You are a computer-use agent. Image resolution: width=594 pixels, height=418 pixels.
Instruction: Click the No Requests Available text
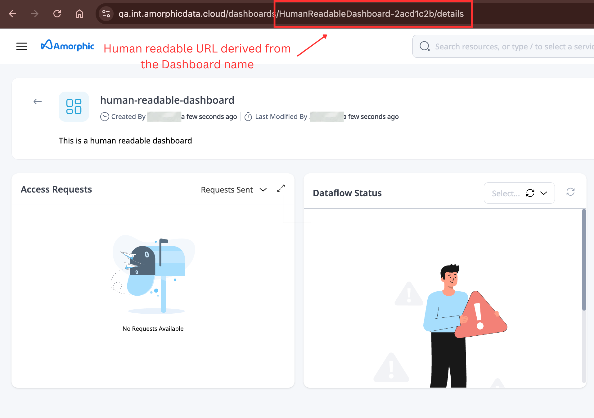click(x=153, y=329)
